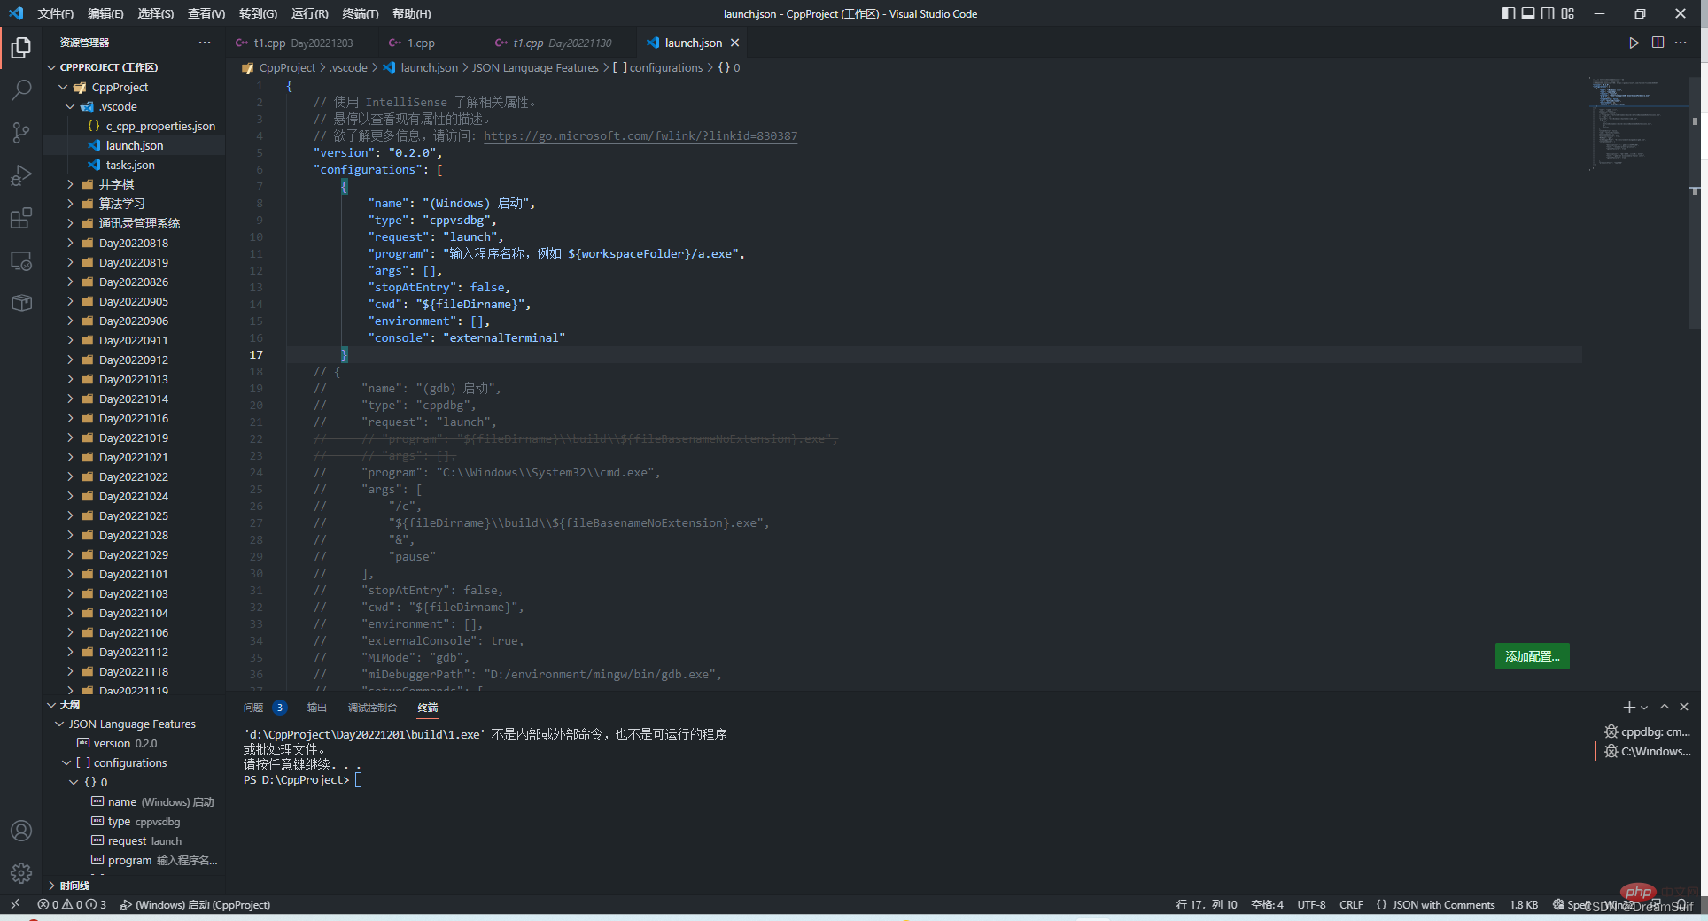Open Source Control view in activity bar
Screen dimensions: 1708x921
21,133
